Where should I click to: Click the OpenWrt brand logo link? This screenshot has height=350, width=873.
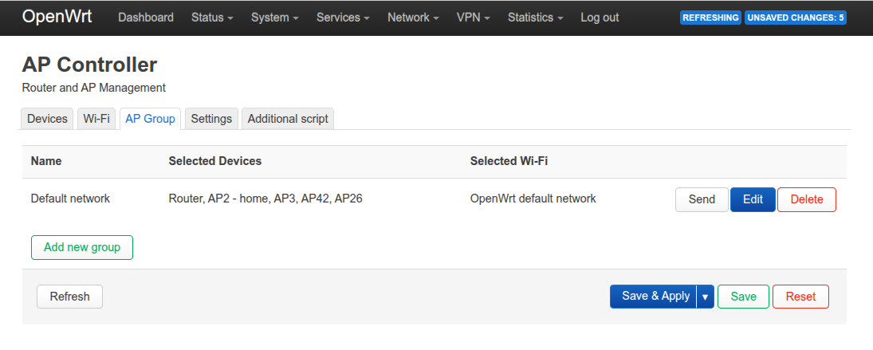tap(57, 17)
